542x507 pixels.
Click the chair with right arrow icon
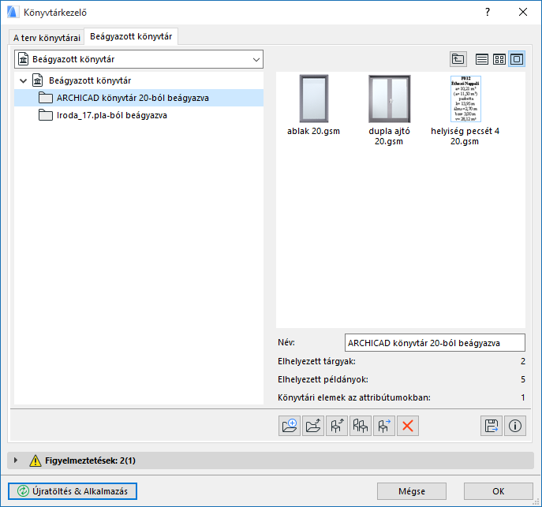pyautogui.click(x=384, y=426)
